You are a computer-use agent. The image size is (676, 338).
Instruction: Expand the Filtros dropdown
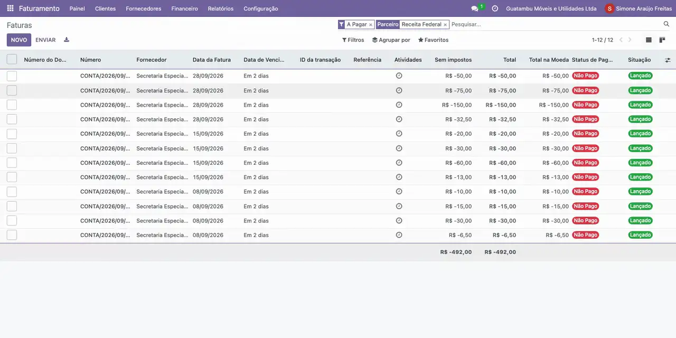tap(353, 40)
